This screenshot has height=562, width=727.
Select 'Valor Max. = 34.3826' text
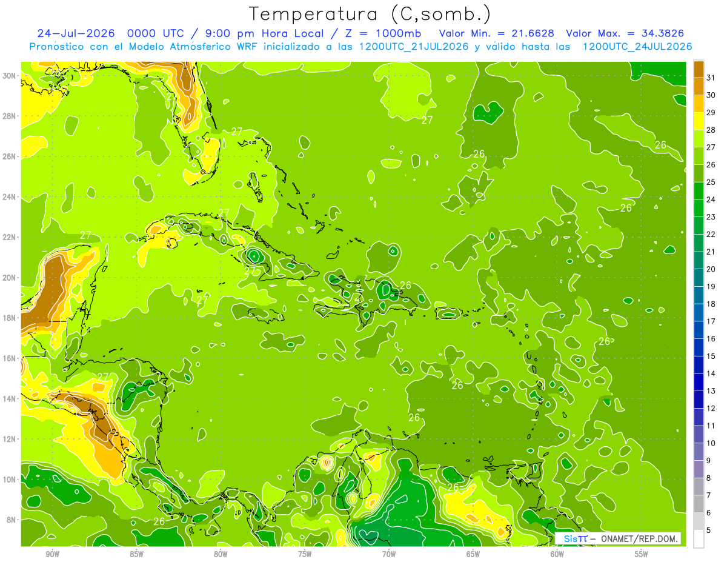tap(625, 33)
